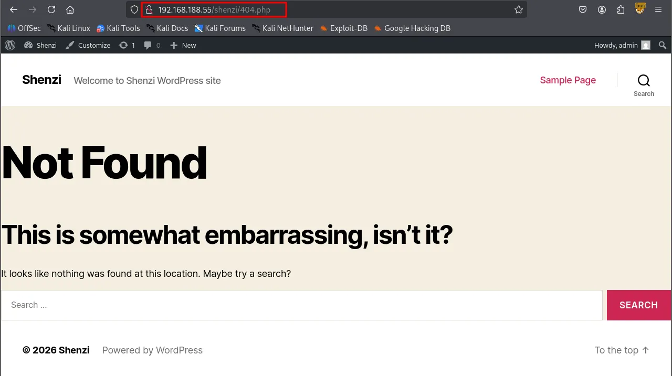Open Customize in admin bar
Viewport: 672px width, 376px height.
88,45
